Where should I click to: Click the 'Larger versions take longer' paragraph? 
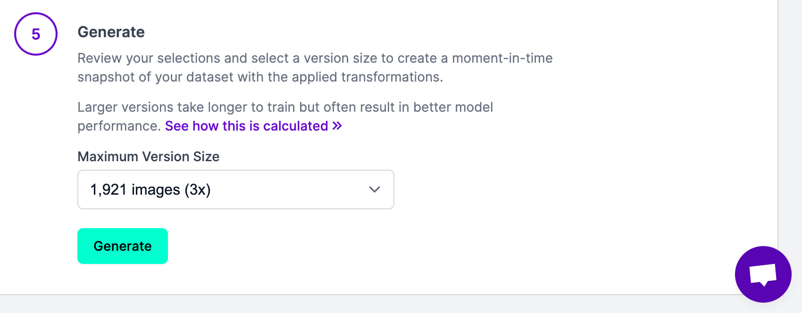(x=285, y=116)
